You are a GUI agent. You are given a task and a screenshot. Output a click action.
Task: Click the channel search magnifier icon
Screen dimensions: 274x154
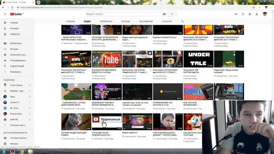[182, 21]
